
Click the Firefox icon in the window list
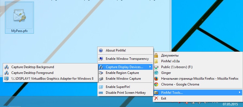156,79
